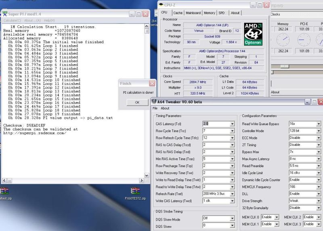Image resolution: width=323 pixels, height=231 pixels.
Task: Expand the Max Async Latency dropdown
Action: coord(319,159)
